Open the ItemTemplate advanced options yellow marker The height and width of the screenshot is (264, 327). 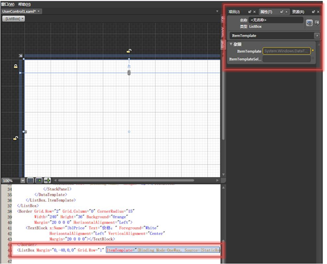[313, 50]
